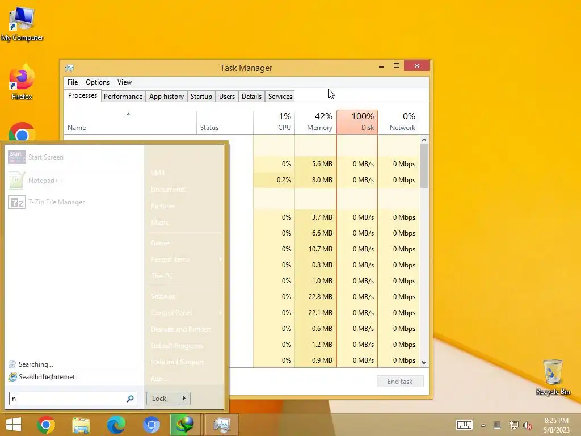The width and height of the screenshot is (581, 436).
Task: Expand the Recent Items submenu arrow
Action: (x=221, y=259)
